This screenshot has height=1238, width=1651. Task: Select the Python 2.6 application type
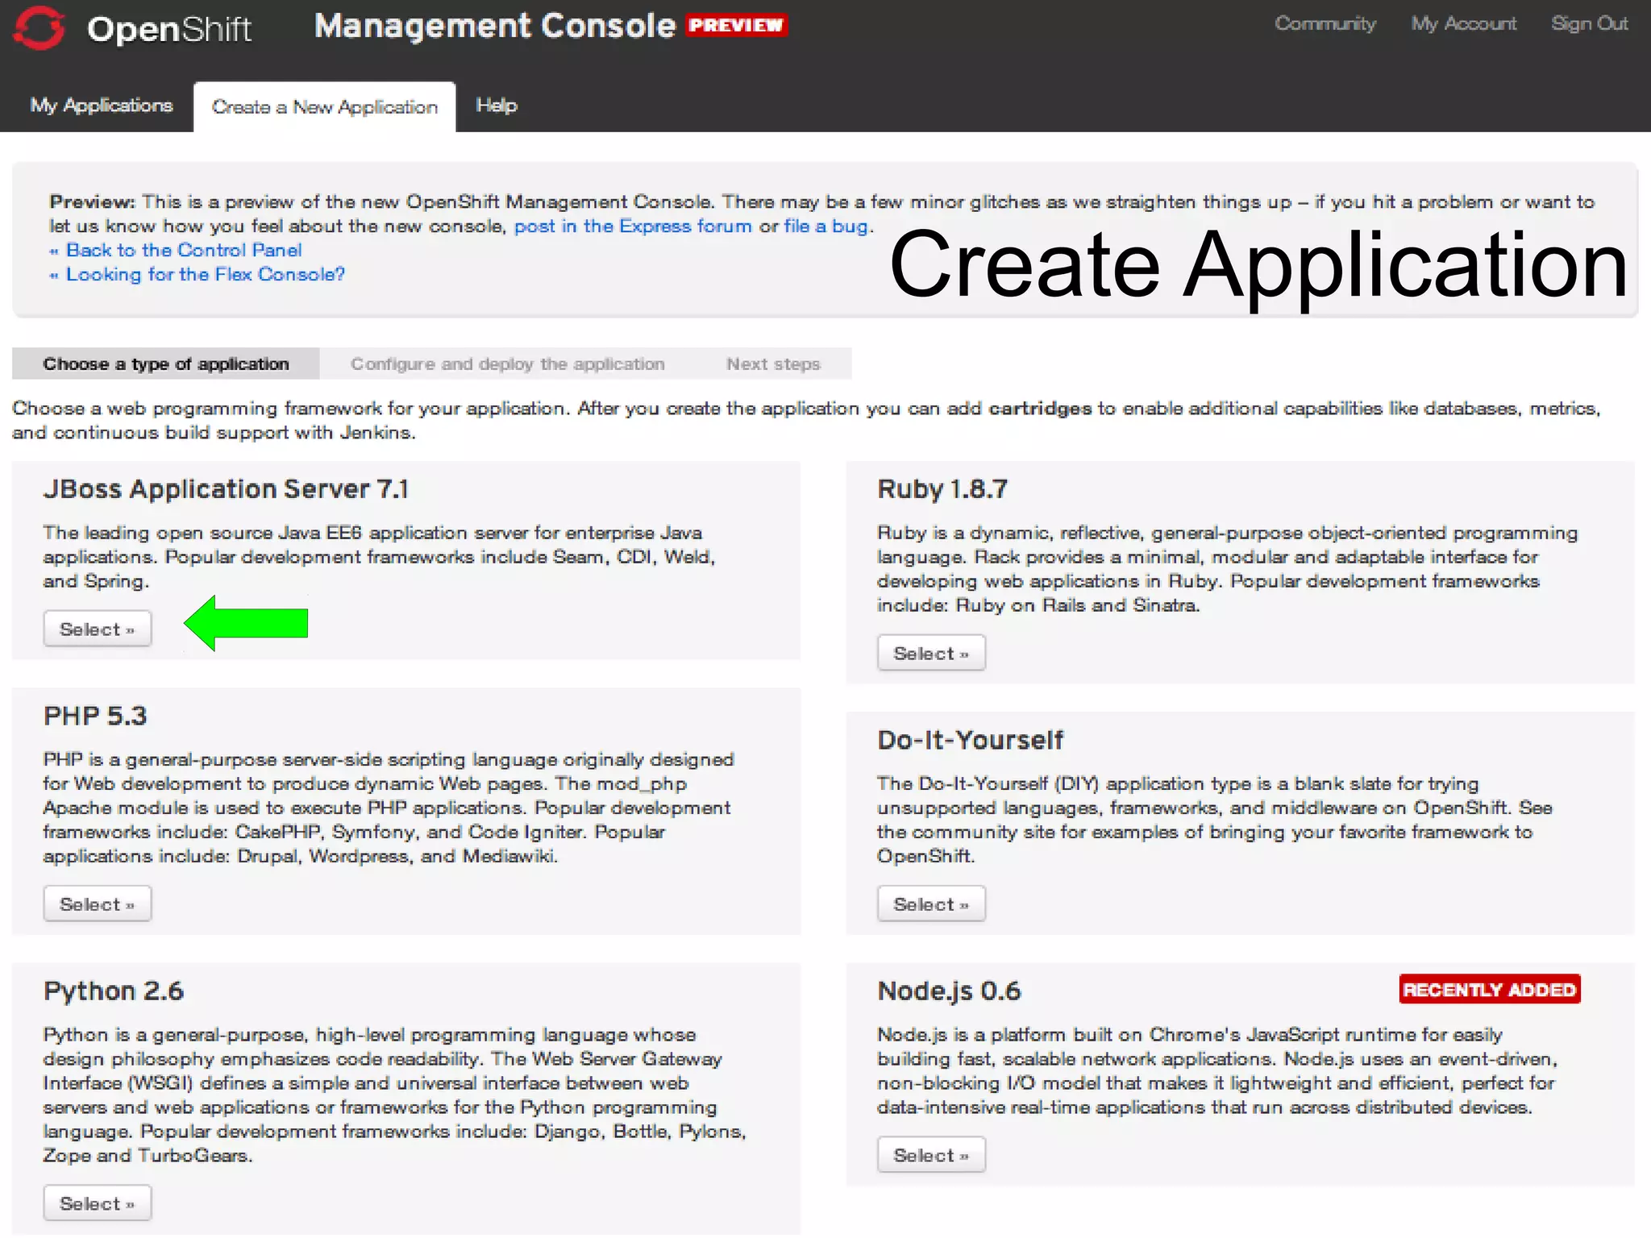click(x=98, y=1203)
